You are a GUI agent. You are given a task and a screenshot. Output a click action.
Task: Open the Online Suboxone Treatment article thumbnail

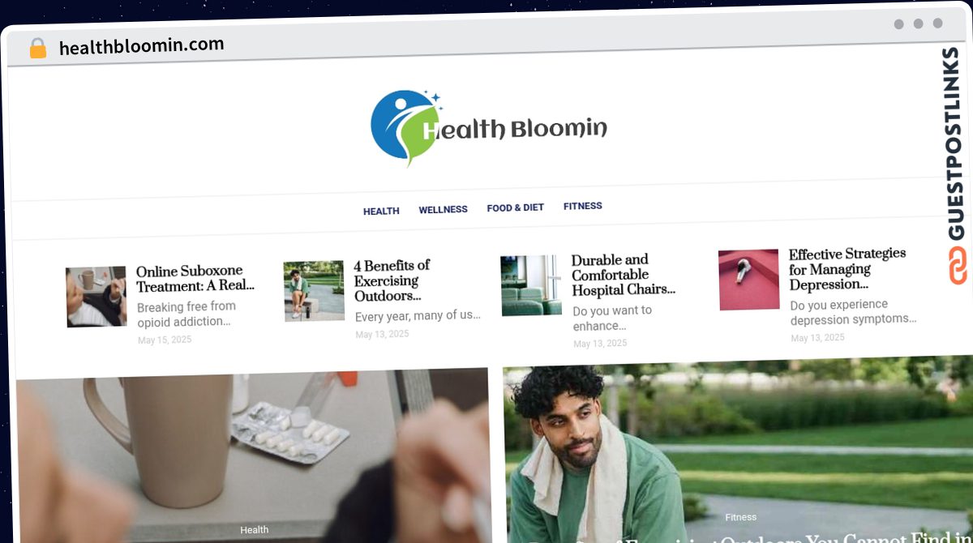click(96, 297)
